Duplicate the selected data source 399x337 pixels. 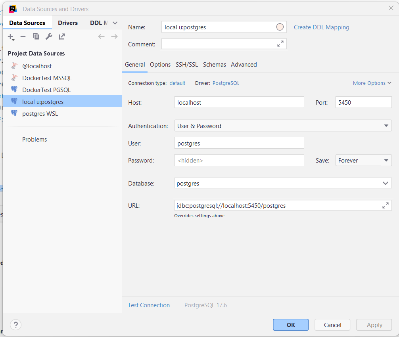[36, 36]
